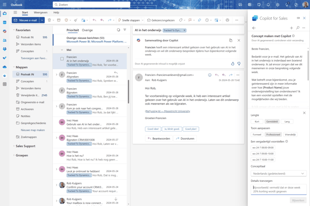Open the Snelle stappen dropdown arrow

[x=143, y=20]
